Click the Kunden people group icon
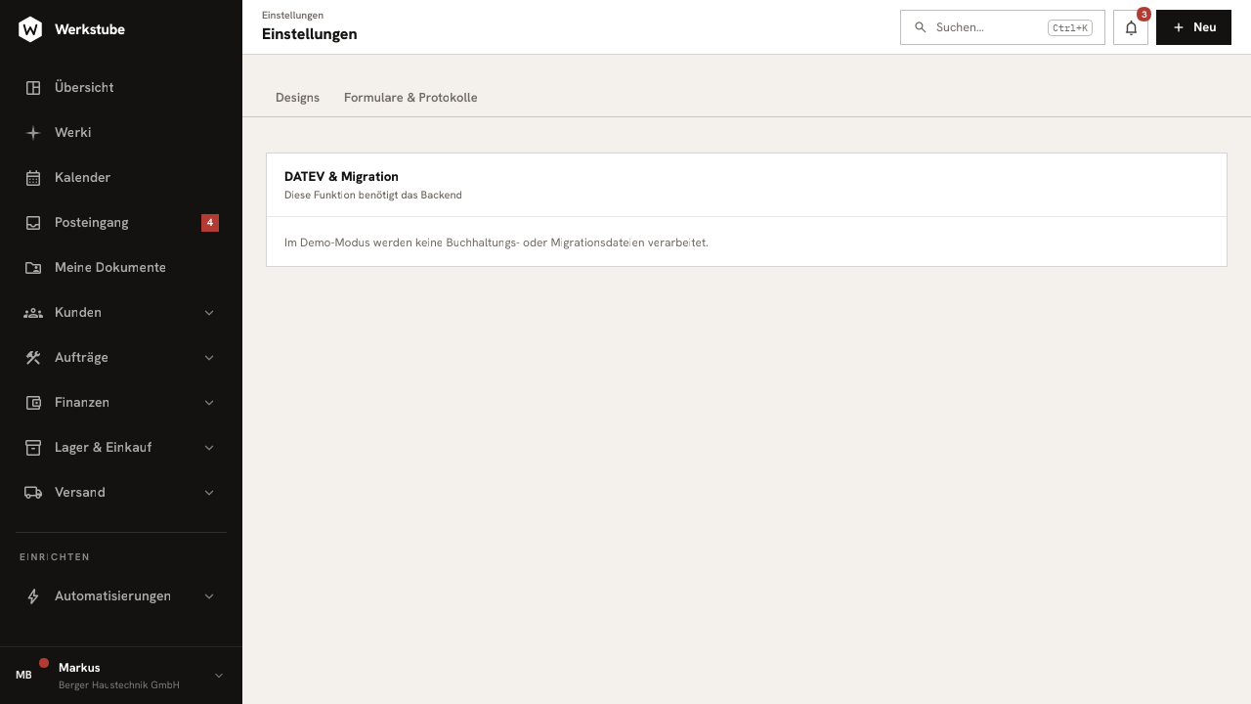Image resolution: width=1251 pixels, height=704 pixels. coord(33,313)
